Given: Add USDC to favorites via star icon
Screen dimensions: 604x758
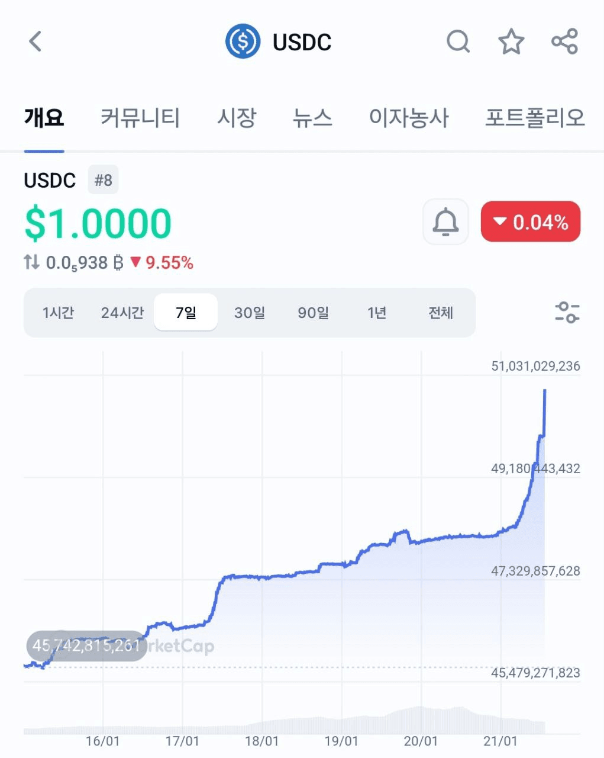Looking at the screenshot, I should (x=511, y=41).
